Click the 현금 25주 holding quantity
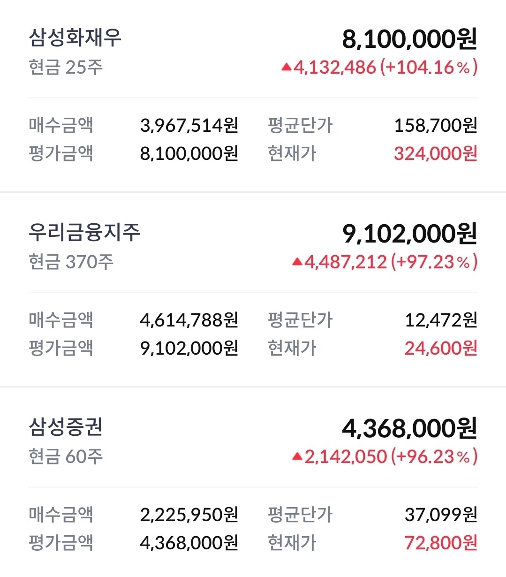506x577 pixels. [66, 68]
